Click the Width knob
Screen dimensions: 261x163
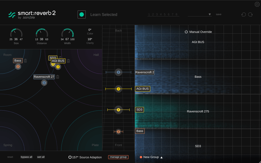coord(67,33)
